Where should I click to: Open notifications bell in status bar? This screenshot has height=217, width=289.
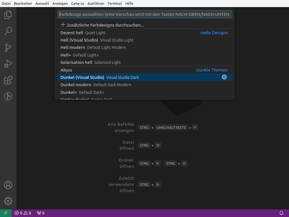click(281, 213)
